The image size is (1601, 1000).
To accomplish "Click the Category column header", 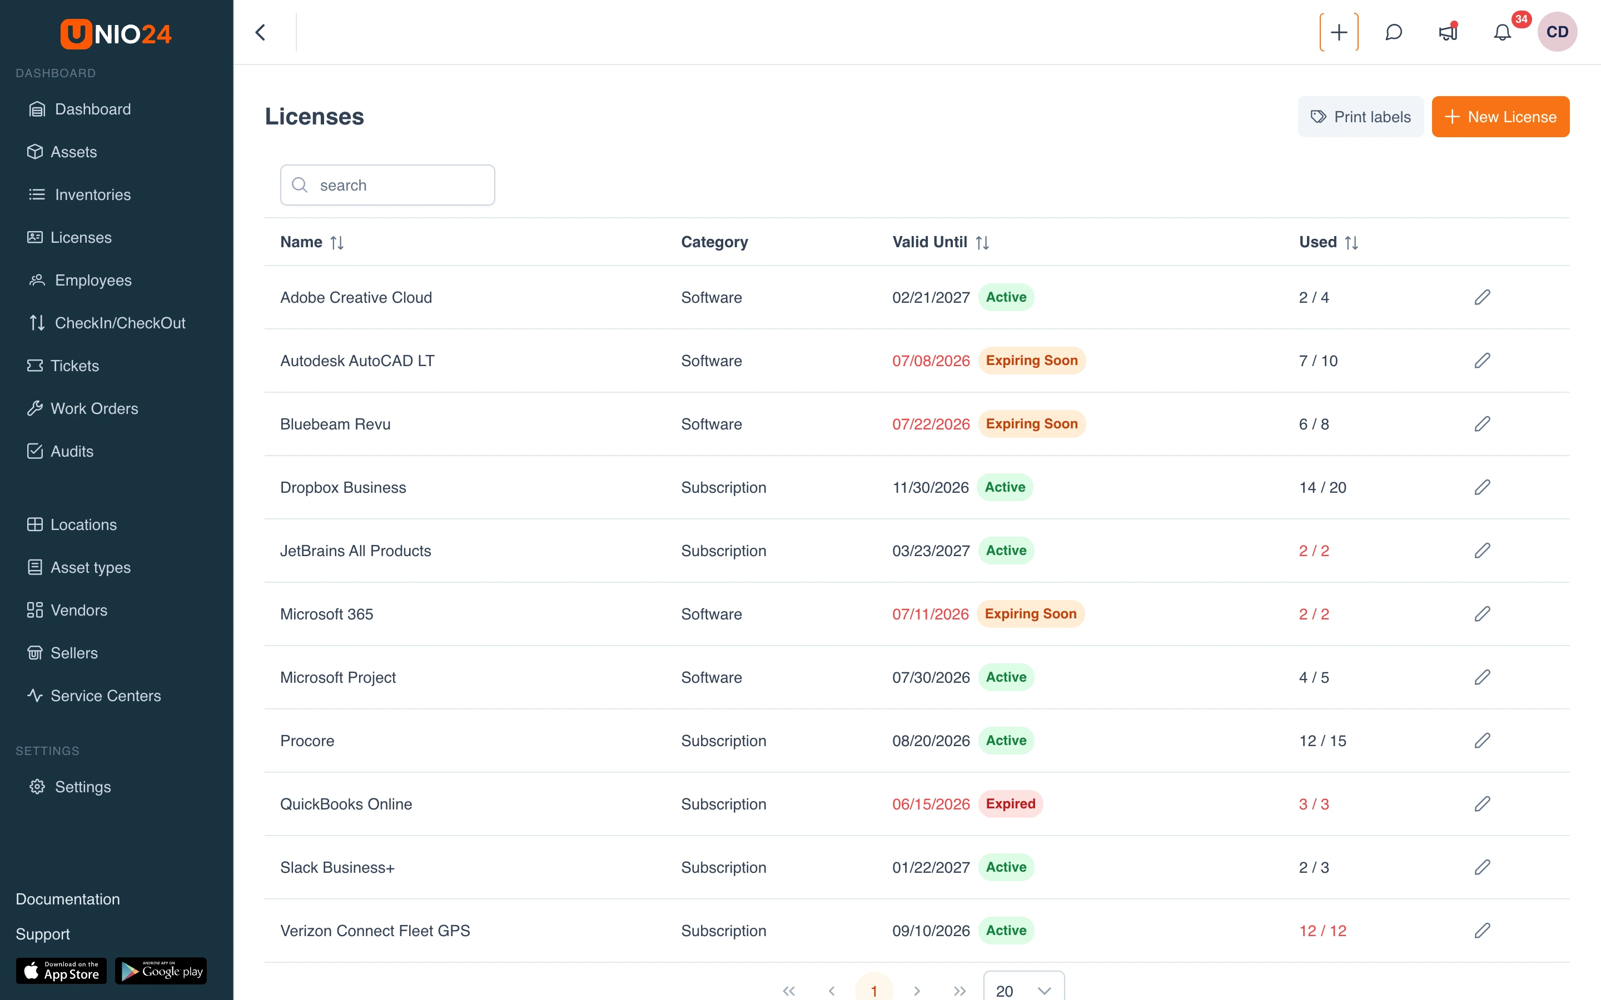I will (714, 242).
